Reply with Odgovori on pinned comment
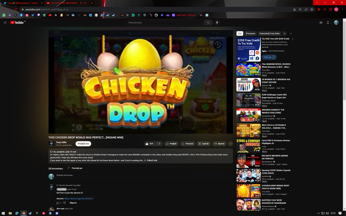The width and height of the screenshot is (346, 216). pyautogui.click(x=73, y=203)
